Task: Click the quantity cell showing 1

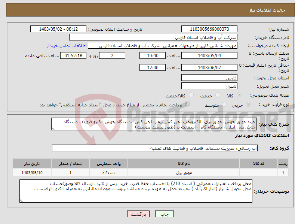Action: tap(70, 173)
